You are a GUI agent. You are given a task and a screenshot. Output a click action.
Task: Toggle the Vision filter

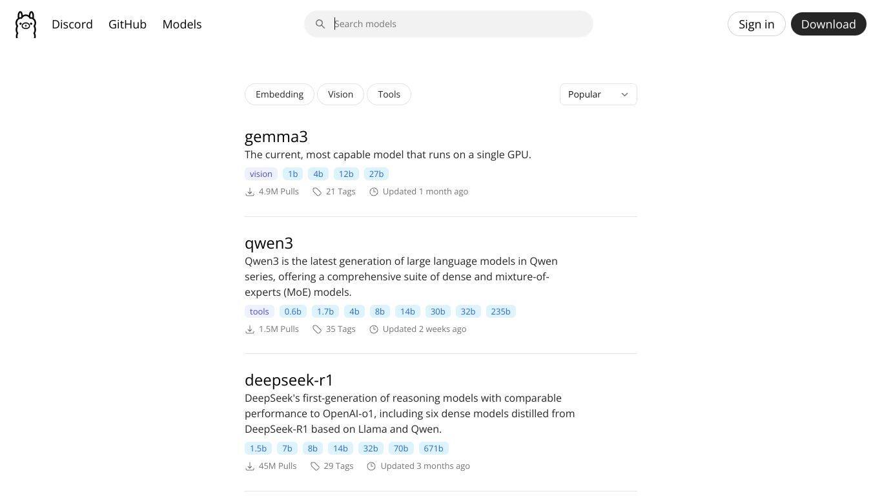pyautogui.click(x=340, y=94)
